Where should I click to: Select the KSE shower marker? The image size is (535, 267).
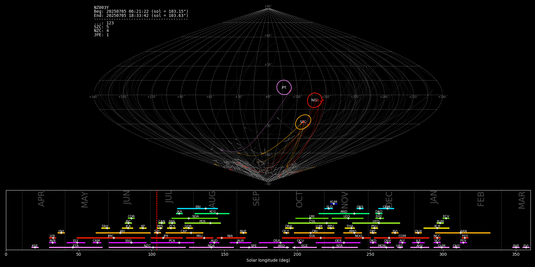point(35,247)
